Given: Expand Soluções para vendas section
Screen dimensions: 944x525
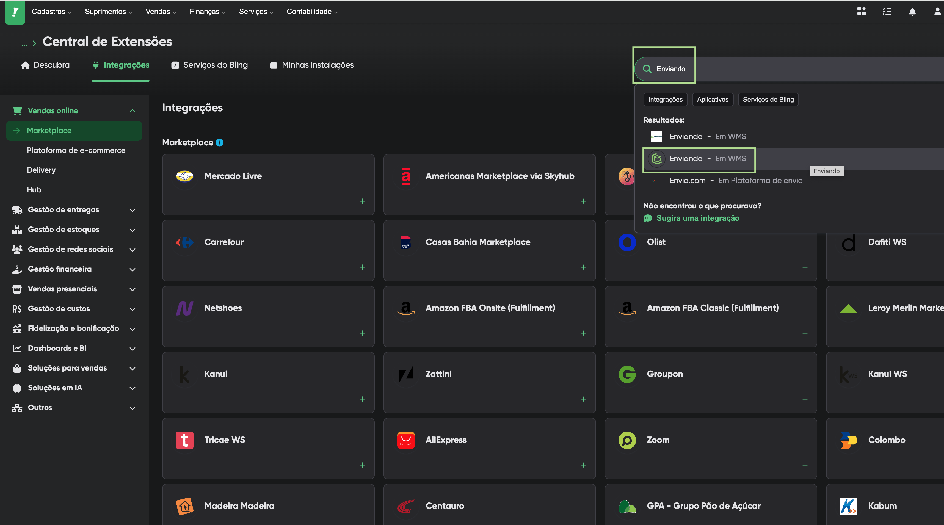Looking at the screenshot, I should (x=74, y=368).
